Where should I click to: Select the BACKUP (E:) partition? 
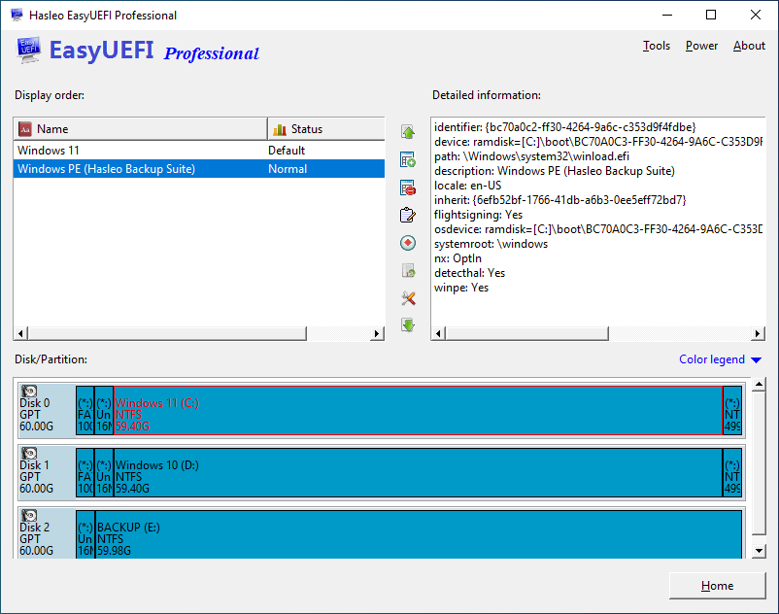point(419,534)
